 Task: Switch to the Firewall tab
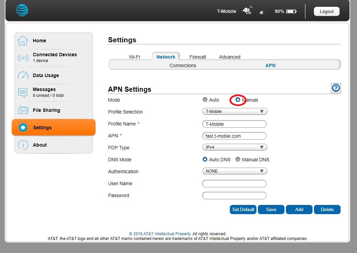tap(197, 57)
